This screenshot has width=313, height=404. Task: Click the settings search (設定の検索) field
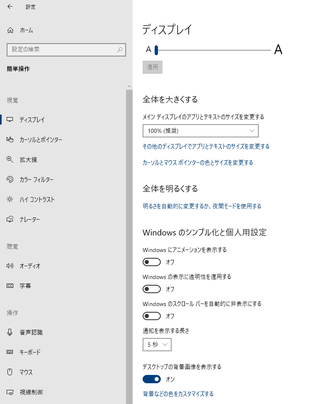tap(62, 49)
